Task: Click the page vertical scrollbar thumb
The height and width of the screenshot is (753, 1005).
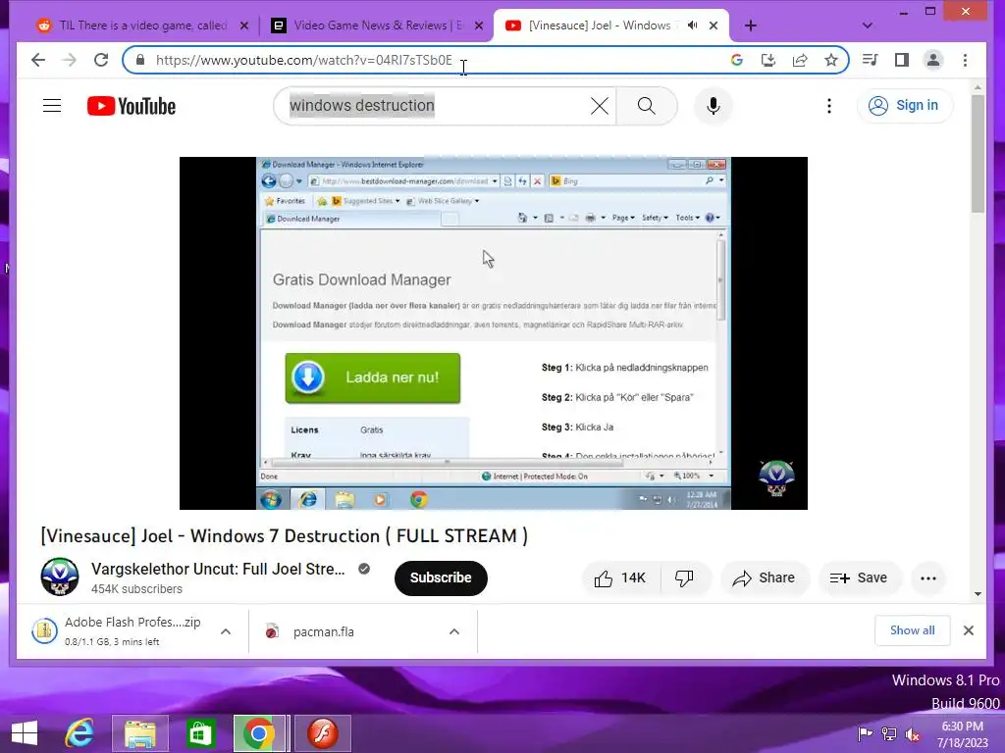Action: pyautogui.click(x=978, y=154)
